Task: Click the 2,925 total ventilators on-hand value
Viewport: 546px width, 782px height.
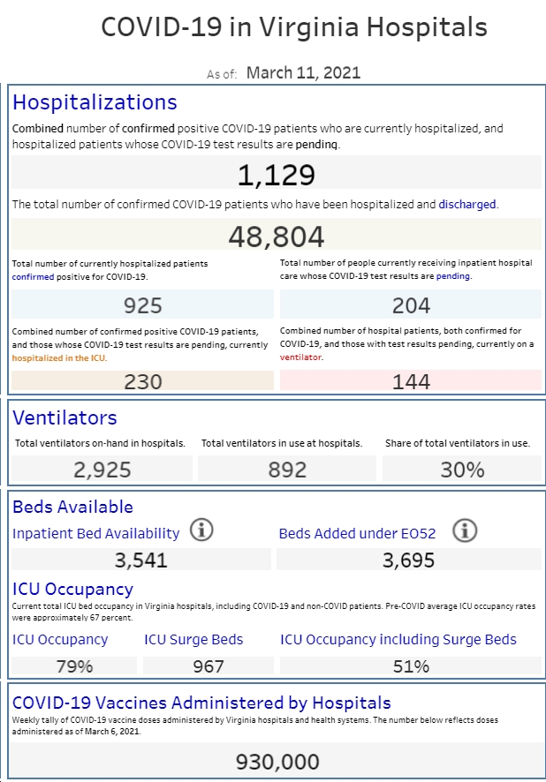Action: point(102,469)
